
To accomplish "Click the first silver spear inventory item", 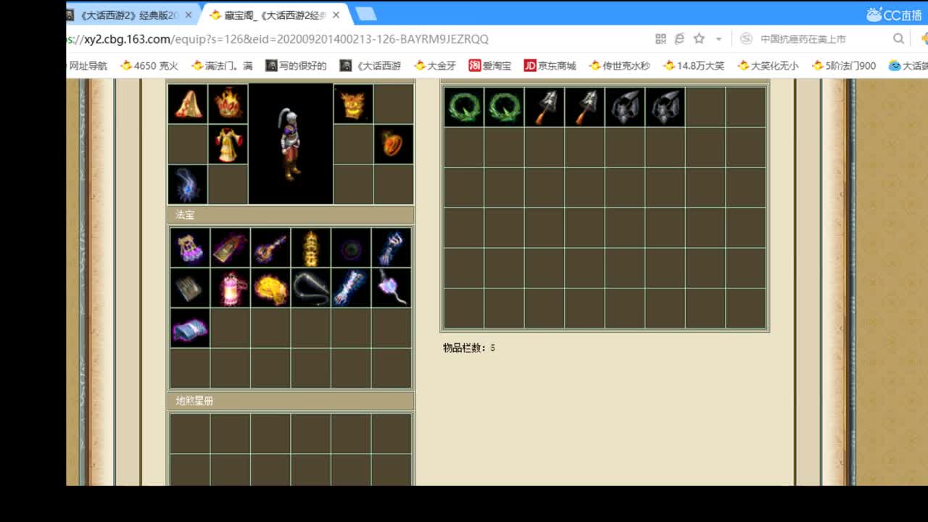I will click(544, 107).
